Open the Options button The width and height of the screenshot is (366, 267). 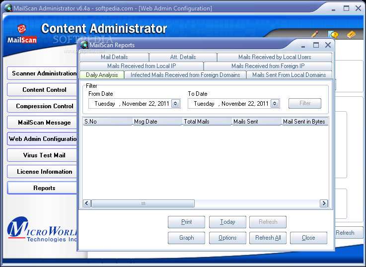(x=227, y=238)
